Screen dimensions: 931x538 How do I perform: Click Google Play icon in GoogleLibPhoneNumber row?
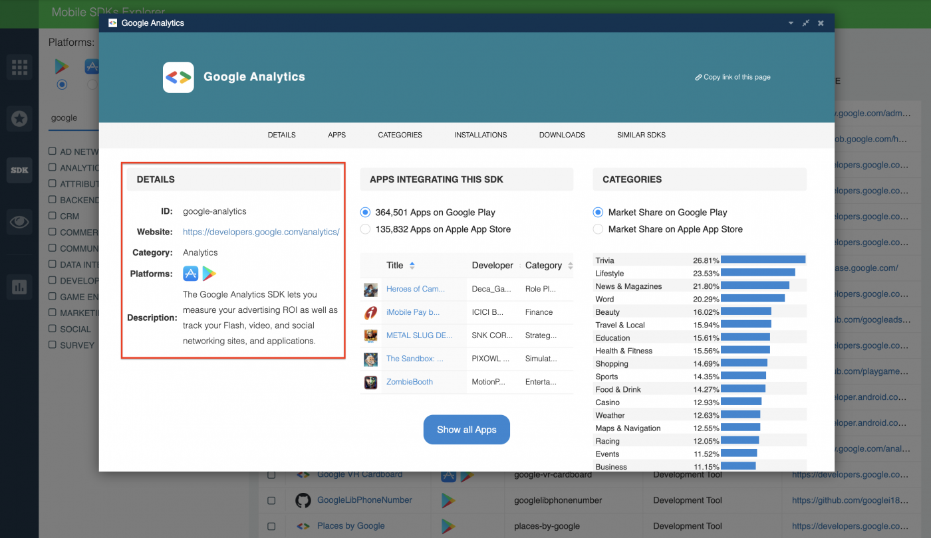click(448, 500)
